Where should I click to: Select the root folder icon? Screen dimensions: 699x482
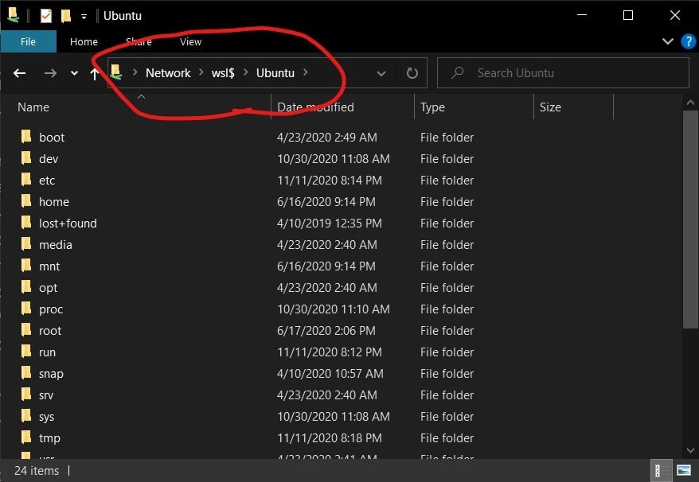tap(26, 329)
